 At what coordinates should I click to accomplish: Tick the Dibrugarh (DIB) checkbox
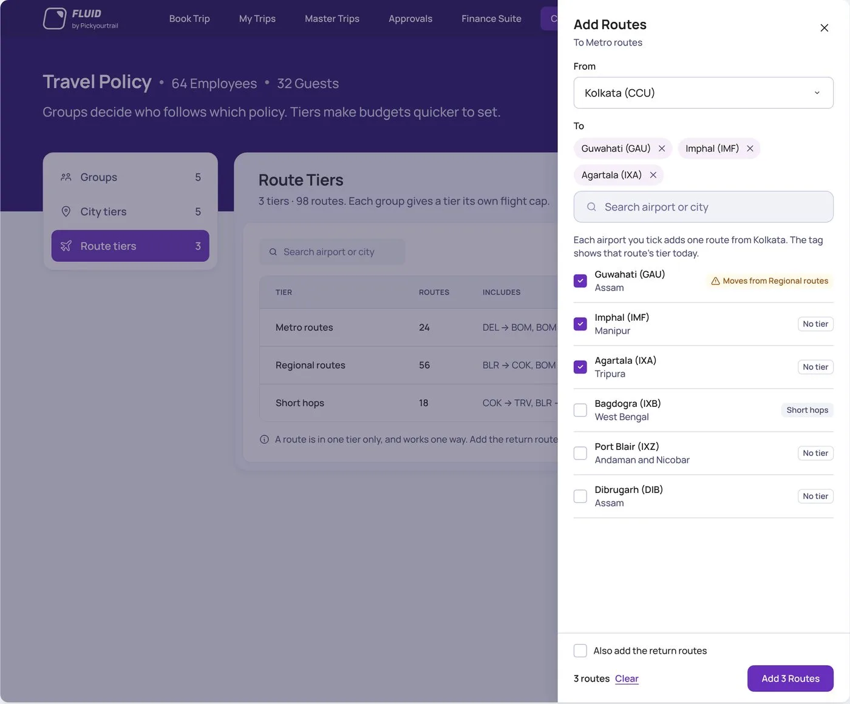pyautogui.click(x=580, y=496)
